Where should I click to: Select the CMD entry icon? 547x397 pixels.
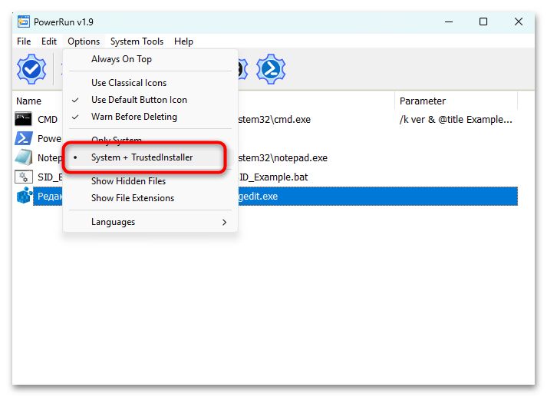pos(23,119)
